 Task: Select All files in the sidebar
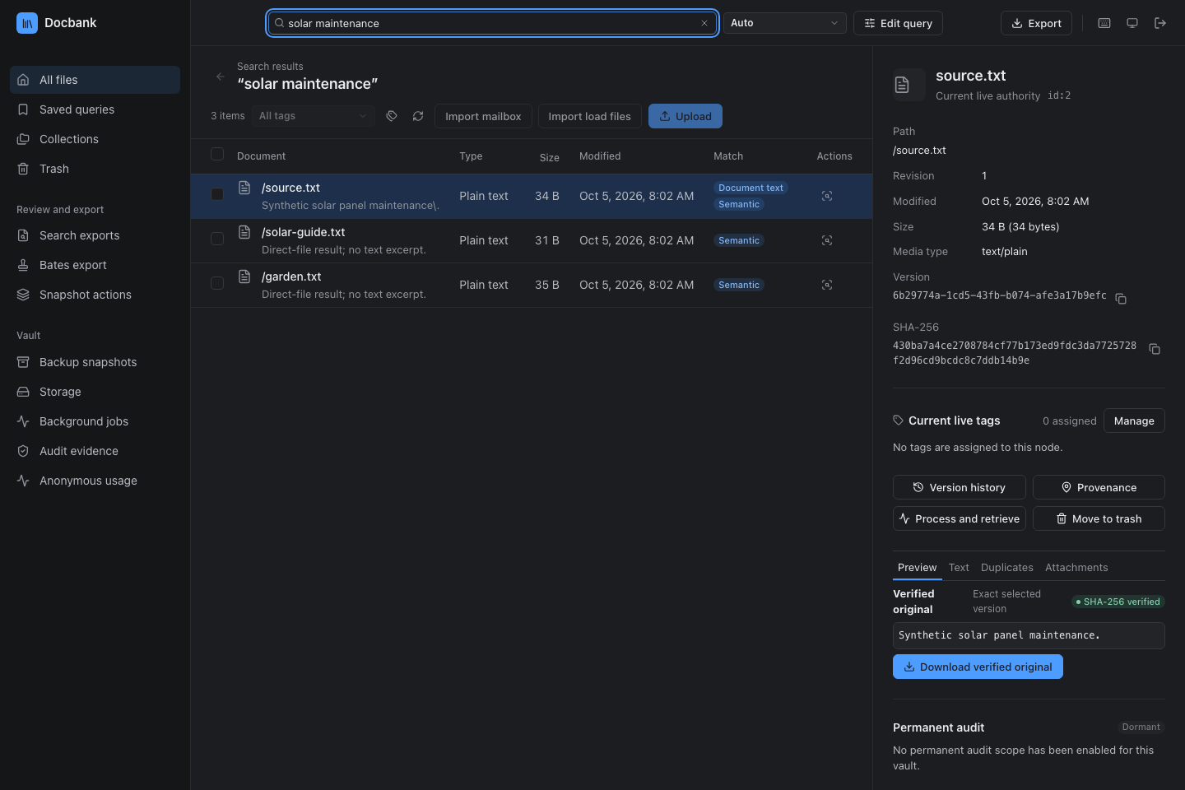click(95, 80)
